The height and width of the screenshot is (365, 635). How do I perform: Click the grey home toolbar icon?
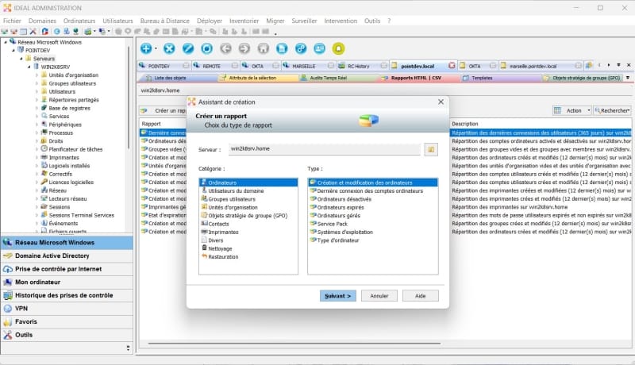coord(264,48)
